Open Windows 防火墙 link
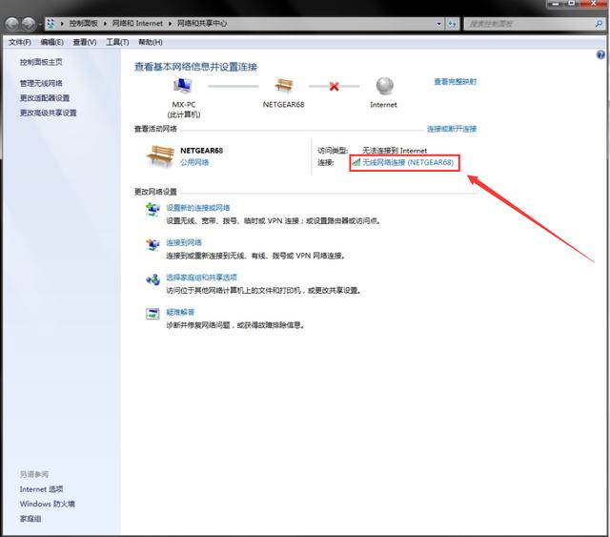 coord(47,504)
